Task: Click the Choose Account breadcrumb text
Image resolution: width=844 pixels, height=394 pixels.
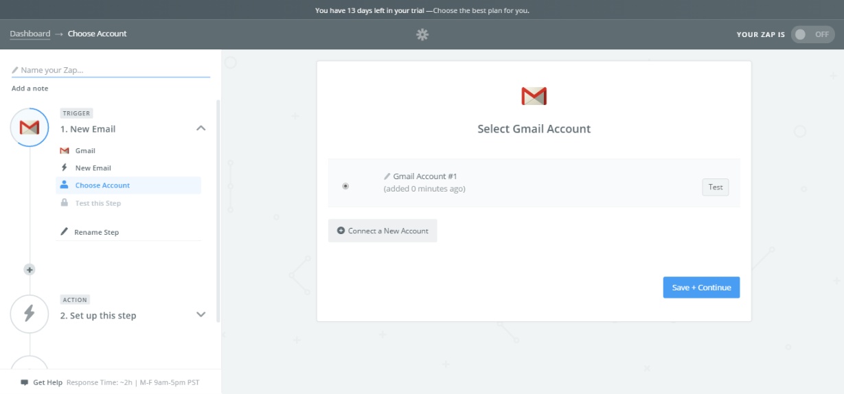Action: [x=98, y=34]
